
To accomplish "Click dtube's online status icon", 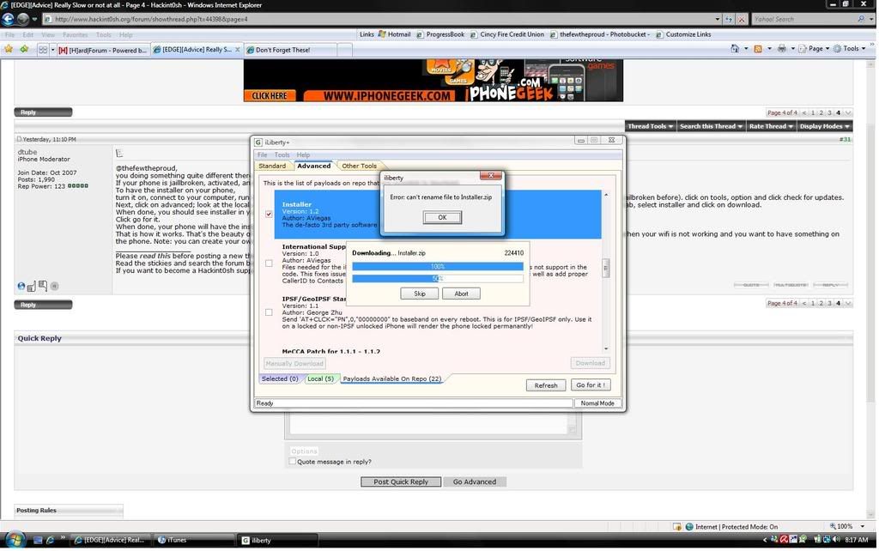I will pos(21,286).
